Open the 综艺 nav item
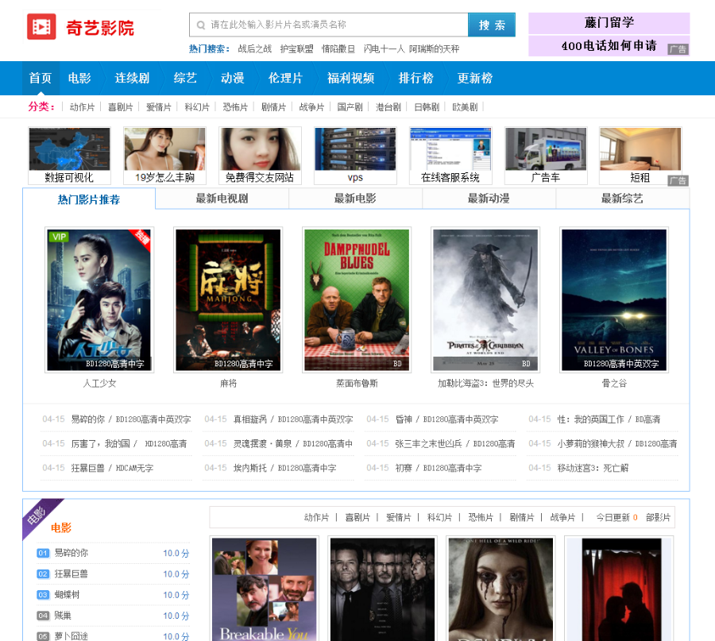The image size is (715, 641). (185, 78)
